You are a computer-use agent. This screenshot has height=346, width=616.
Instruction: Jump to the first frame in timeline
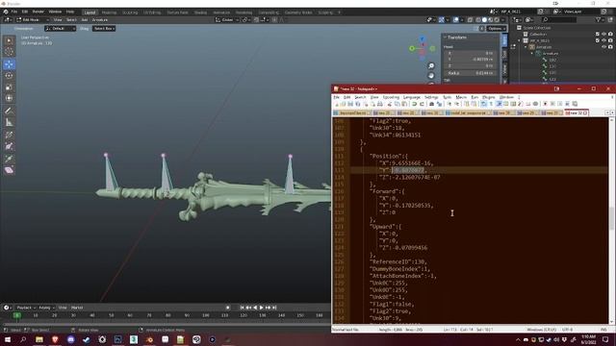tap(242, 308)
